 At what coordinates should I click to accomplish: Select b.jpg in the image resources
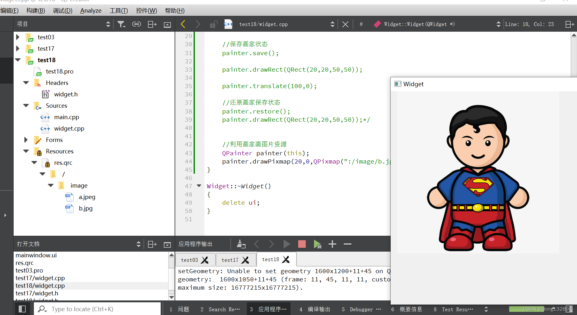coord(86,208)
